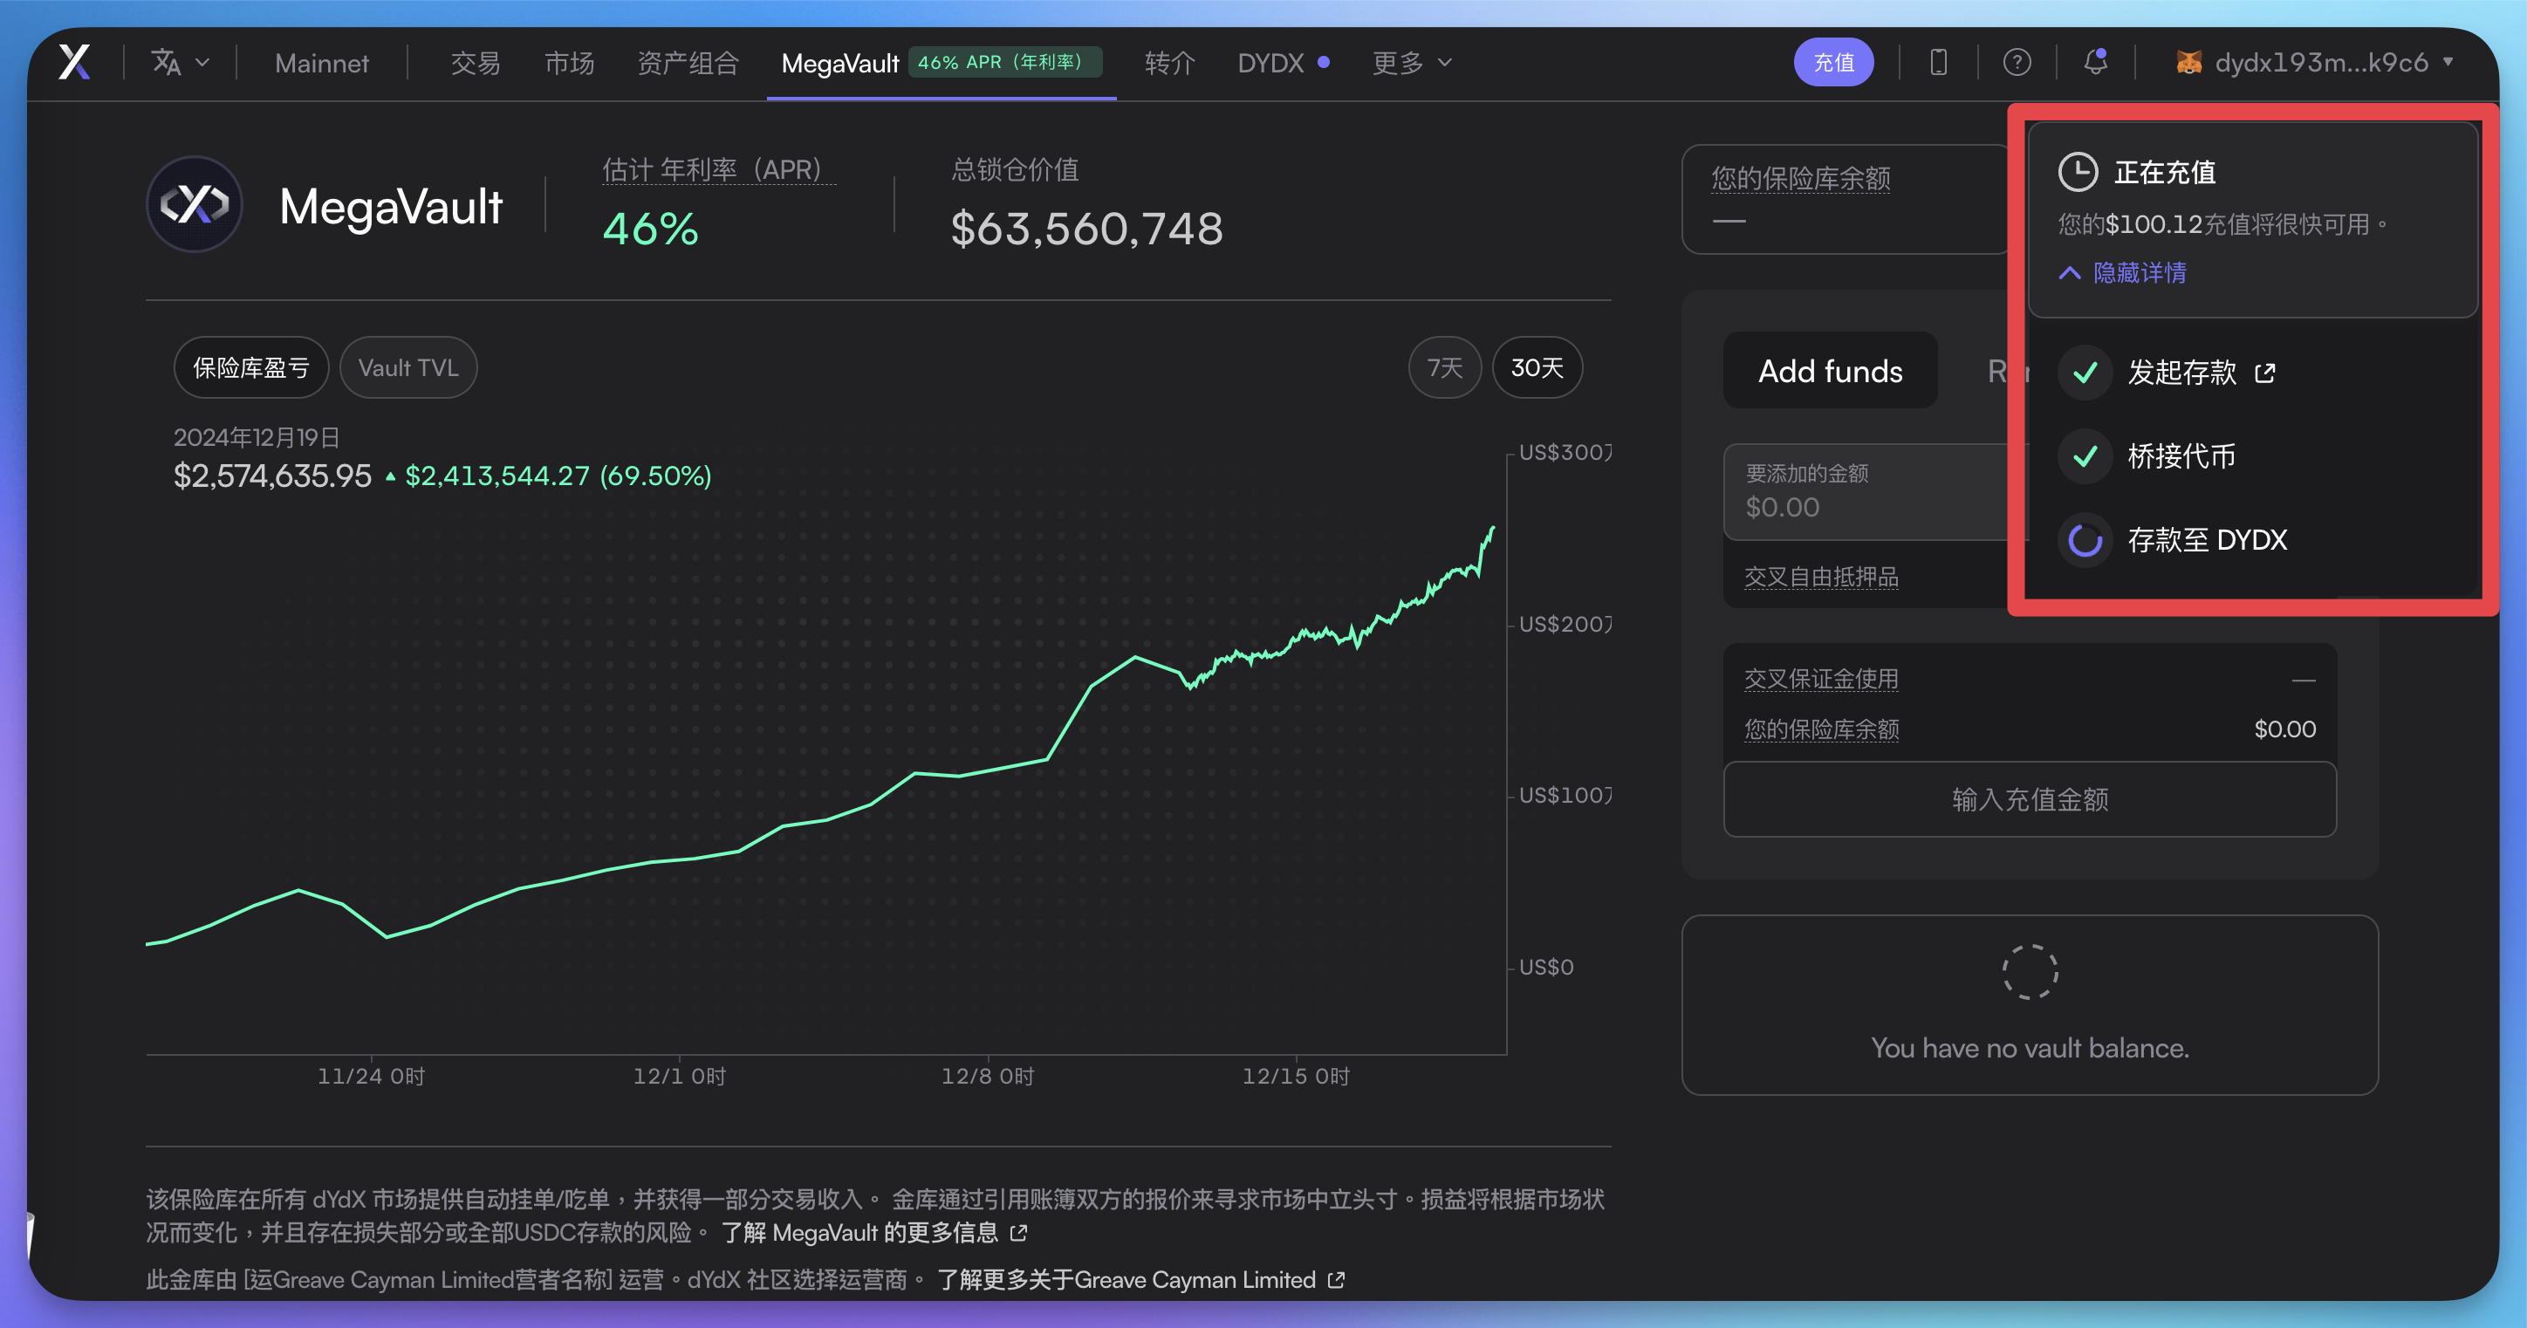The image size is (2527, 1328).
Task: Open the DYDX tab
Action: pos(1270,64)
